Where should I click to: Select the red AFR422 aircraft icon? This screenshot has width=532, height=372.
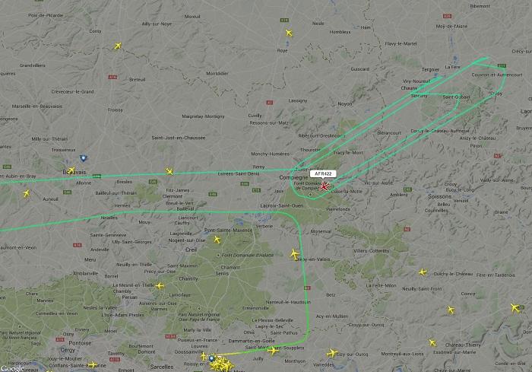tap(325, 186)
